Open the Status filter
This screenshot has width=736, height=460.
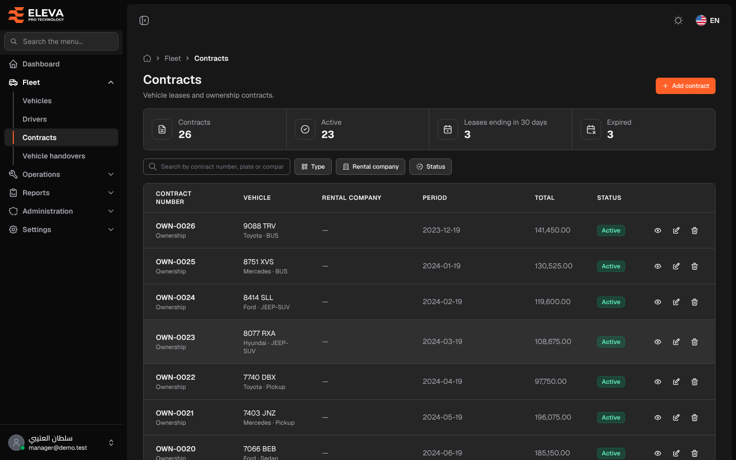click(430, 167)
